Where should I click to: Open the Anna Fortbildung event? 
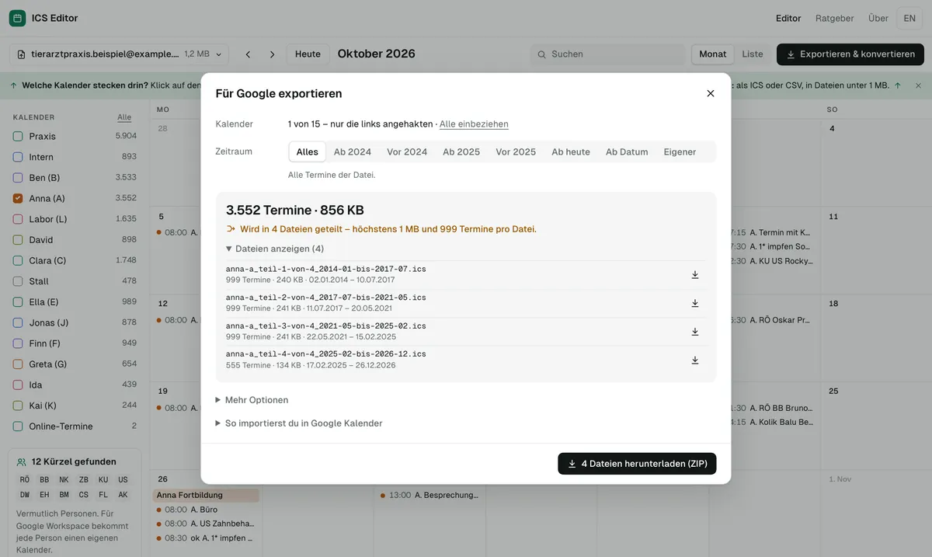click(207, 495)
